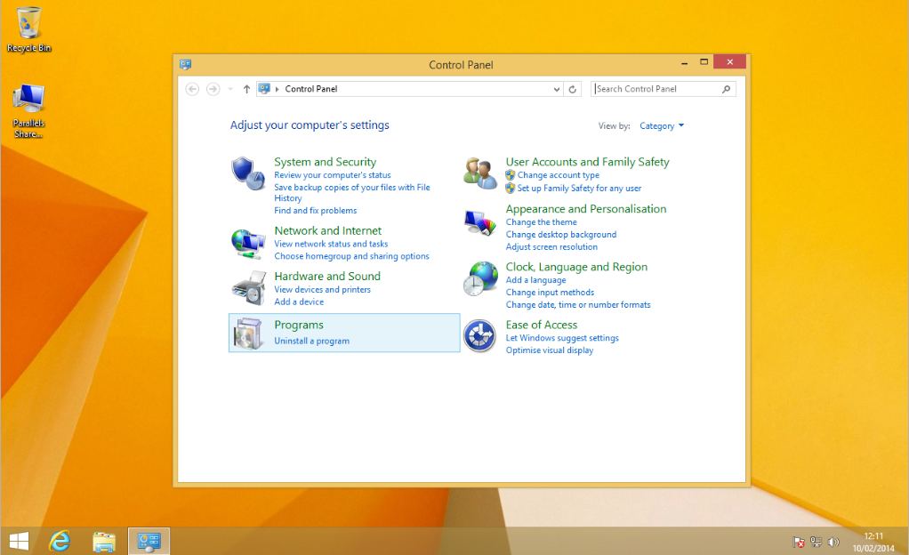The height and width of the screenshot is (555, 909).
Task: Open System and Security heading
Action: tap(326, 162)
